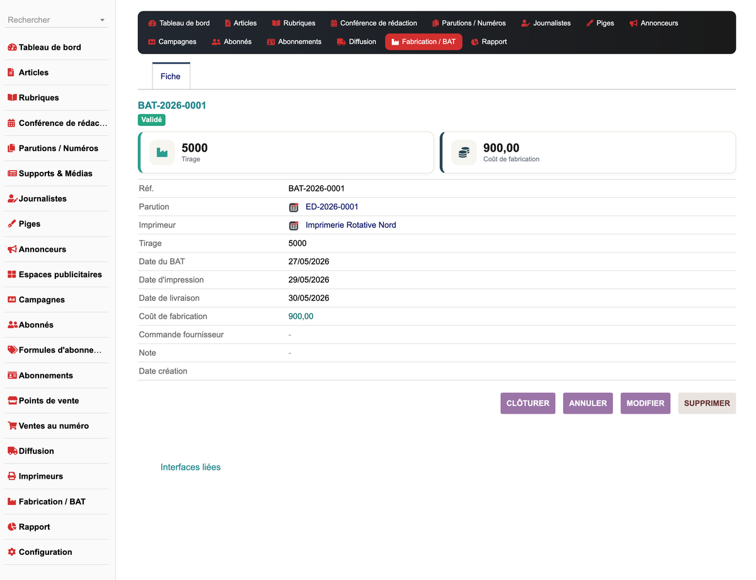Click the ANNULER button
The width and height of the screenshot is (756, 580).
click(x=588, y=403)
